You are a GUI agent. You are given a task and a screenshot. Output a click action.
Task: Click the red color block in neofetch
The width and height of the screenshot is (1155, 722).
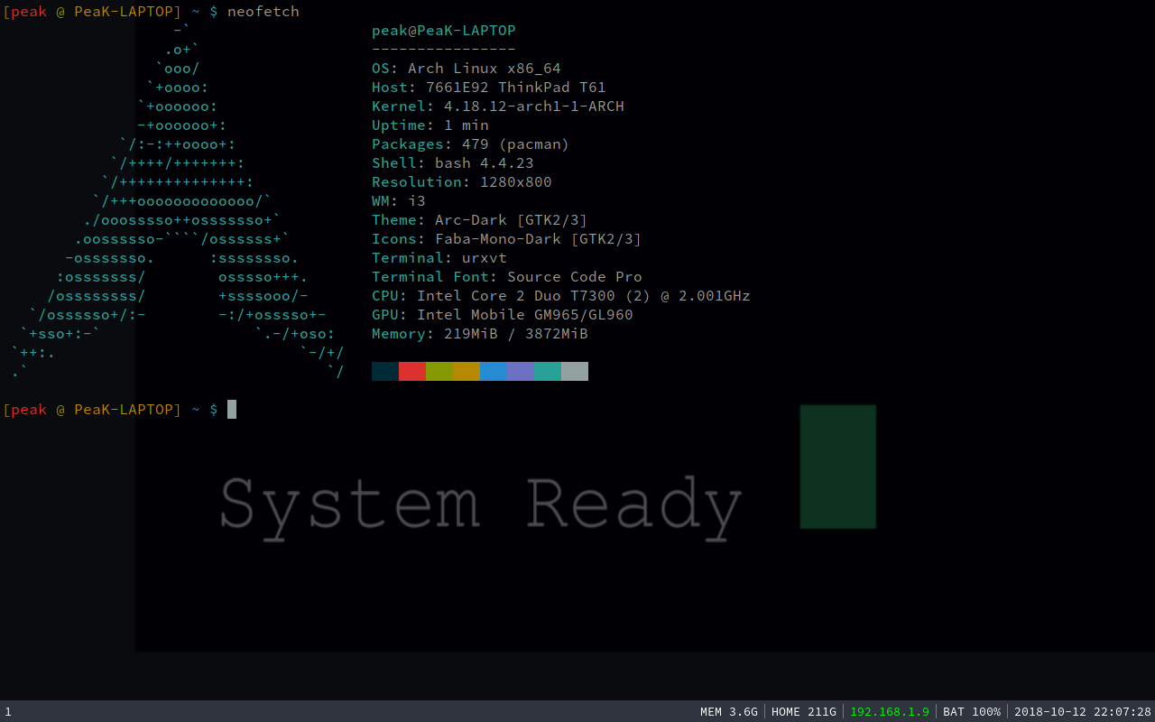pos(412,371)
